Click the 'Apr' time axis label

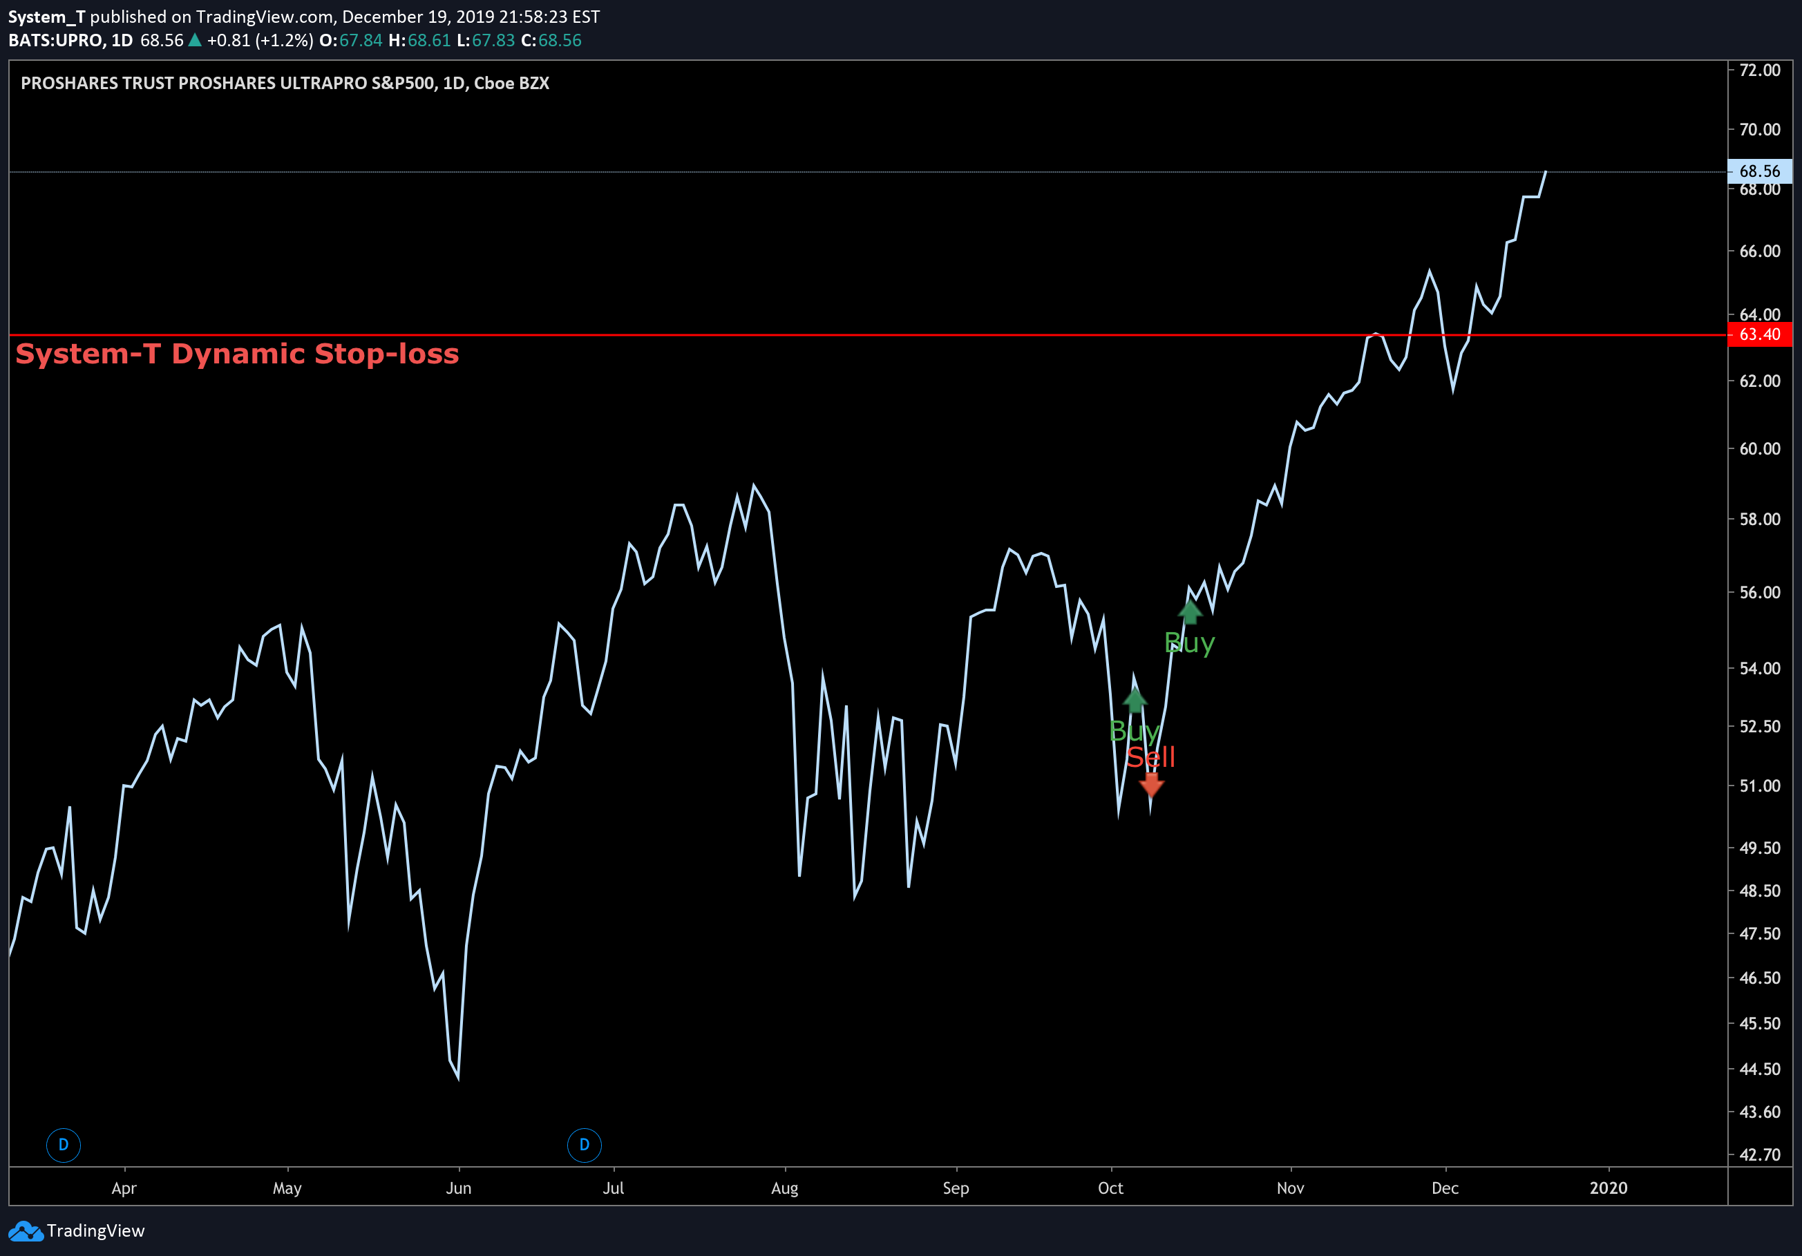[x=124, y=1188]
